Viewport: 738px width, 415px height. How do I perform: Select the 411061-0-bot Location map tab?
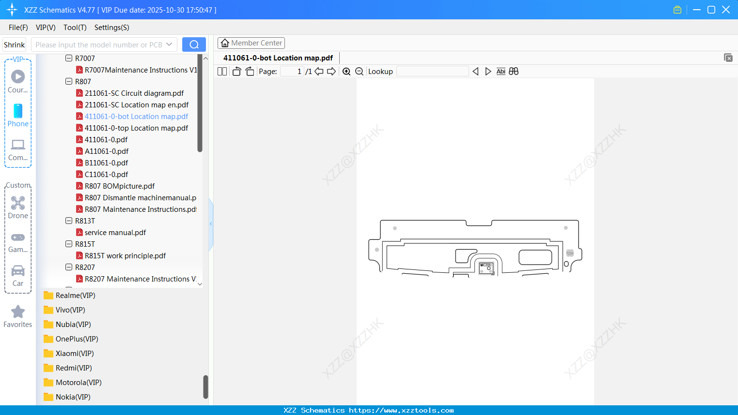[x=277, y=58]
